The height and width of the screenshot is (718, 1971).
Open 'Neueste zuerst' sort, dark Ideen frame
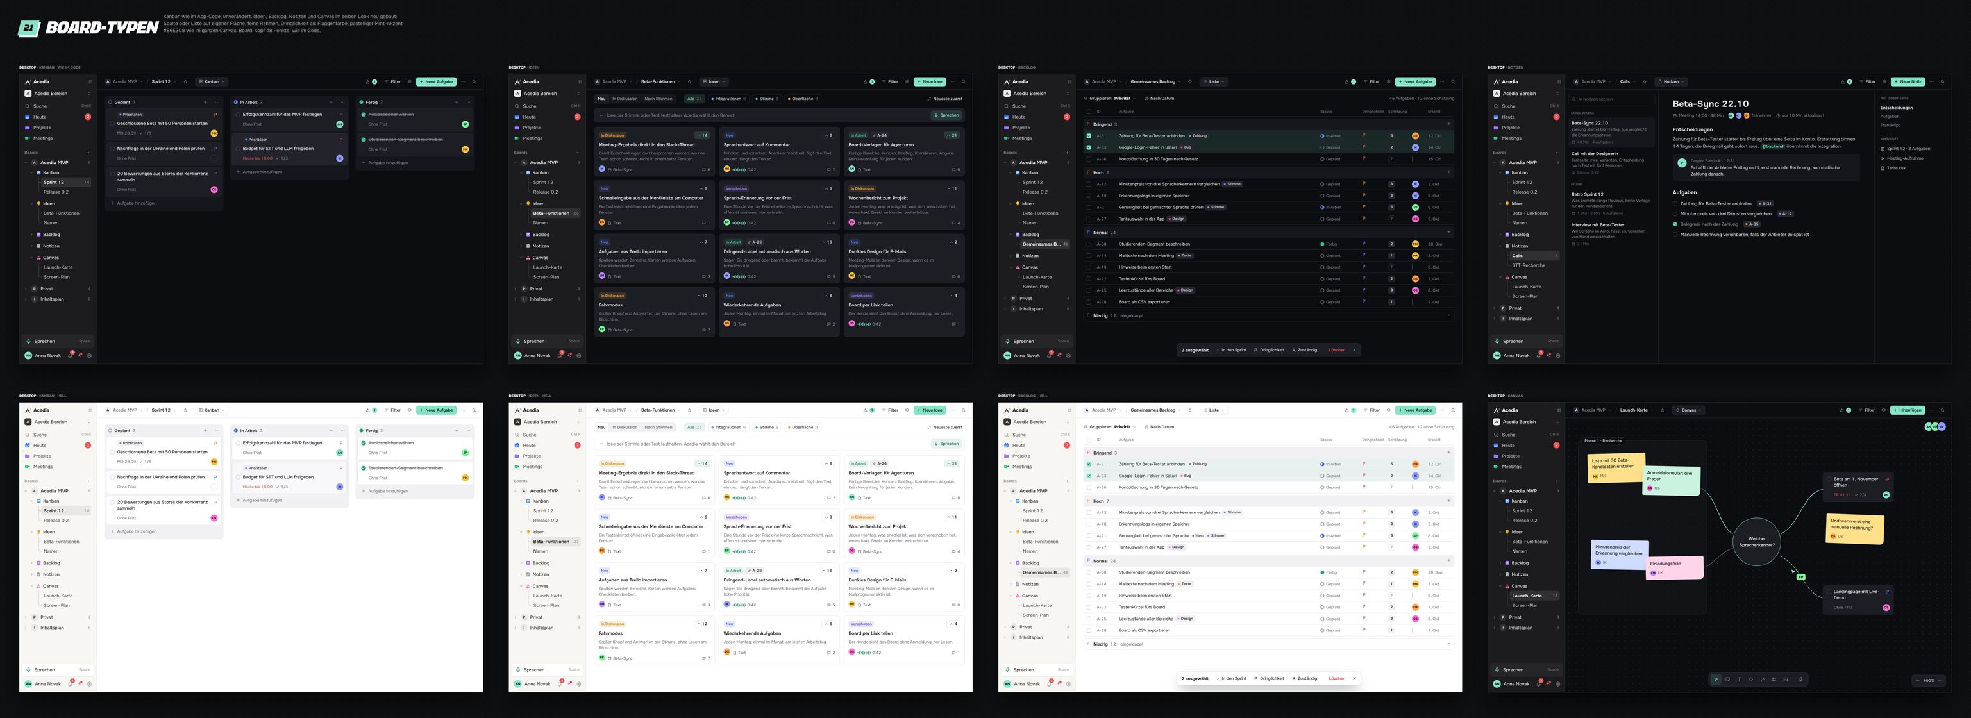pyautogui.click(x=945, y=99)
